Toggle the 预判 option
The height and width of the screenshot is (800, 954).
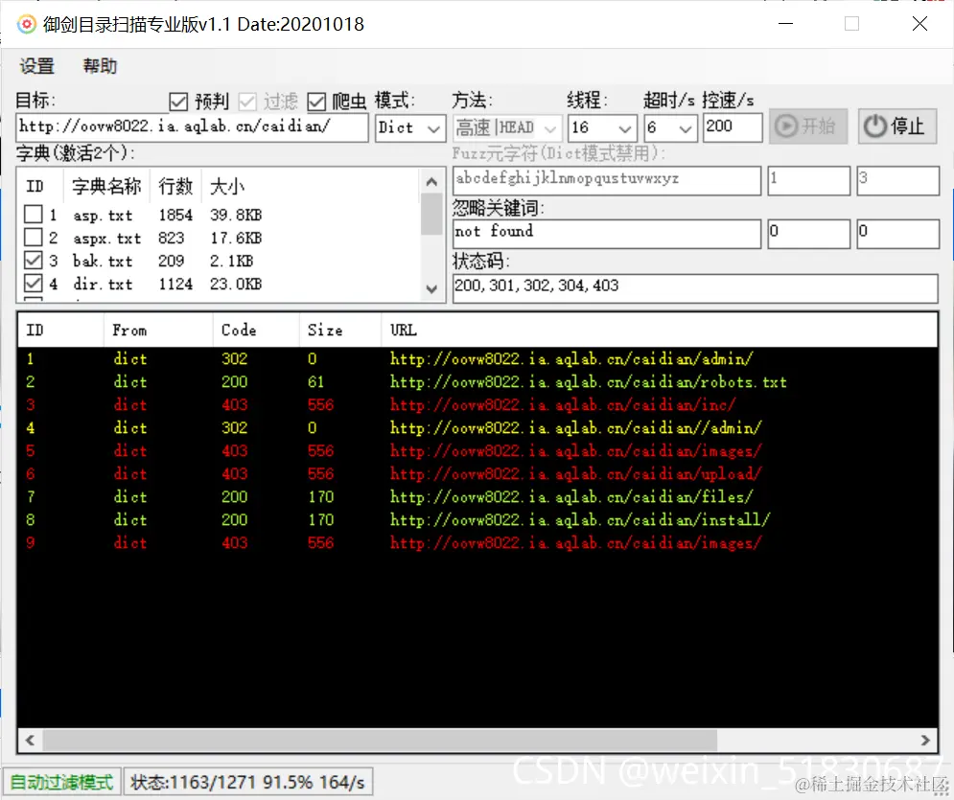178,101
